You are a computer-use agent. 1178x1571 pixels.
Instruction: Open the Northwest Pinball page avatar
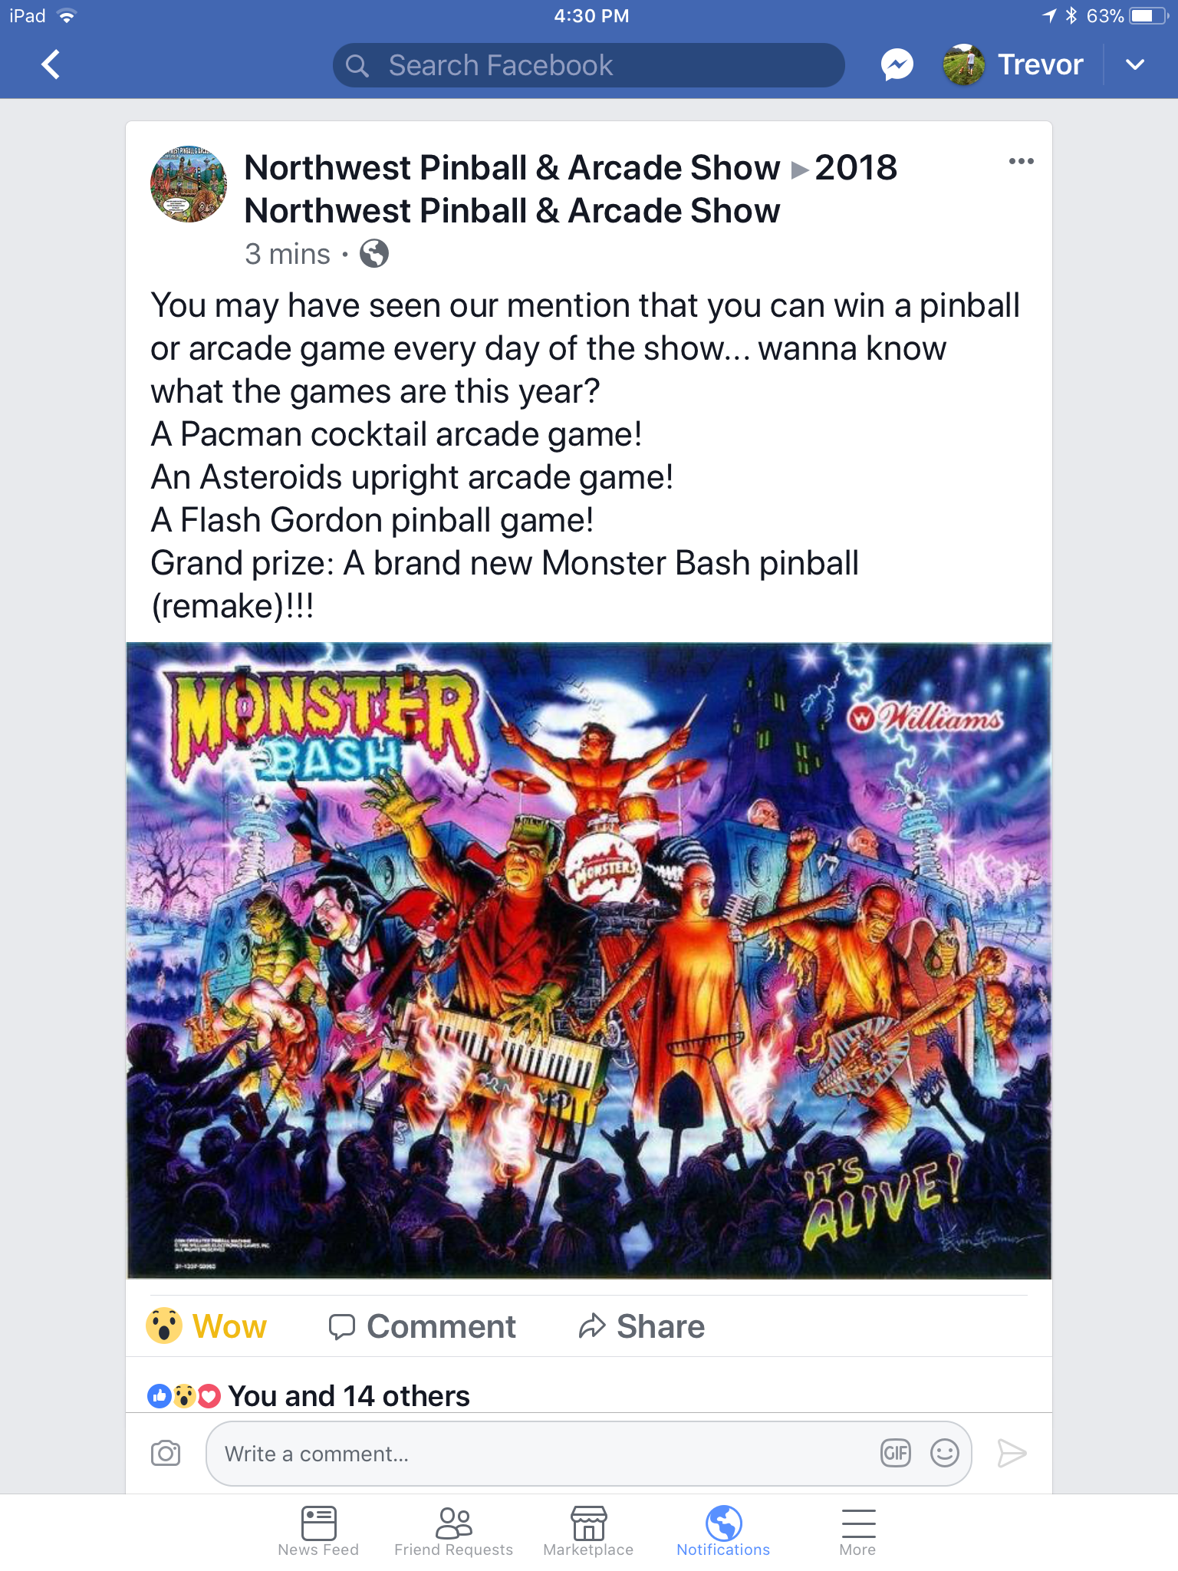[x=189, y=184]
